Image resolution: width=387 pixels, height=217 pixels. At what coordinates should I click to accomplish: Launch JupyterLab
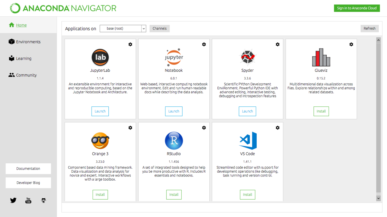click(x=100, y=111)
